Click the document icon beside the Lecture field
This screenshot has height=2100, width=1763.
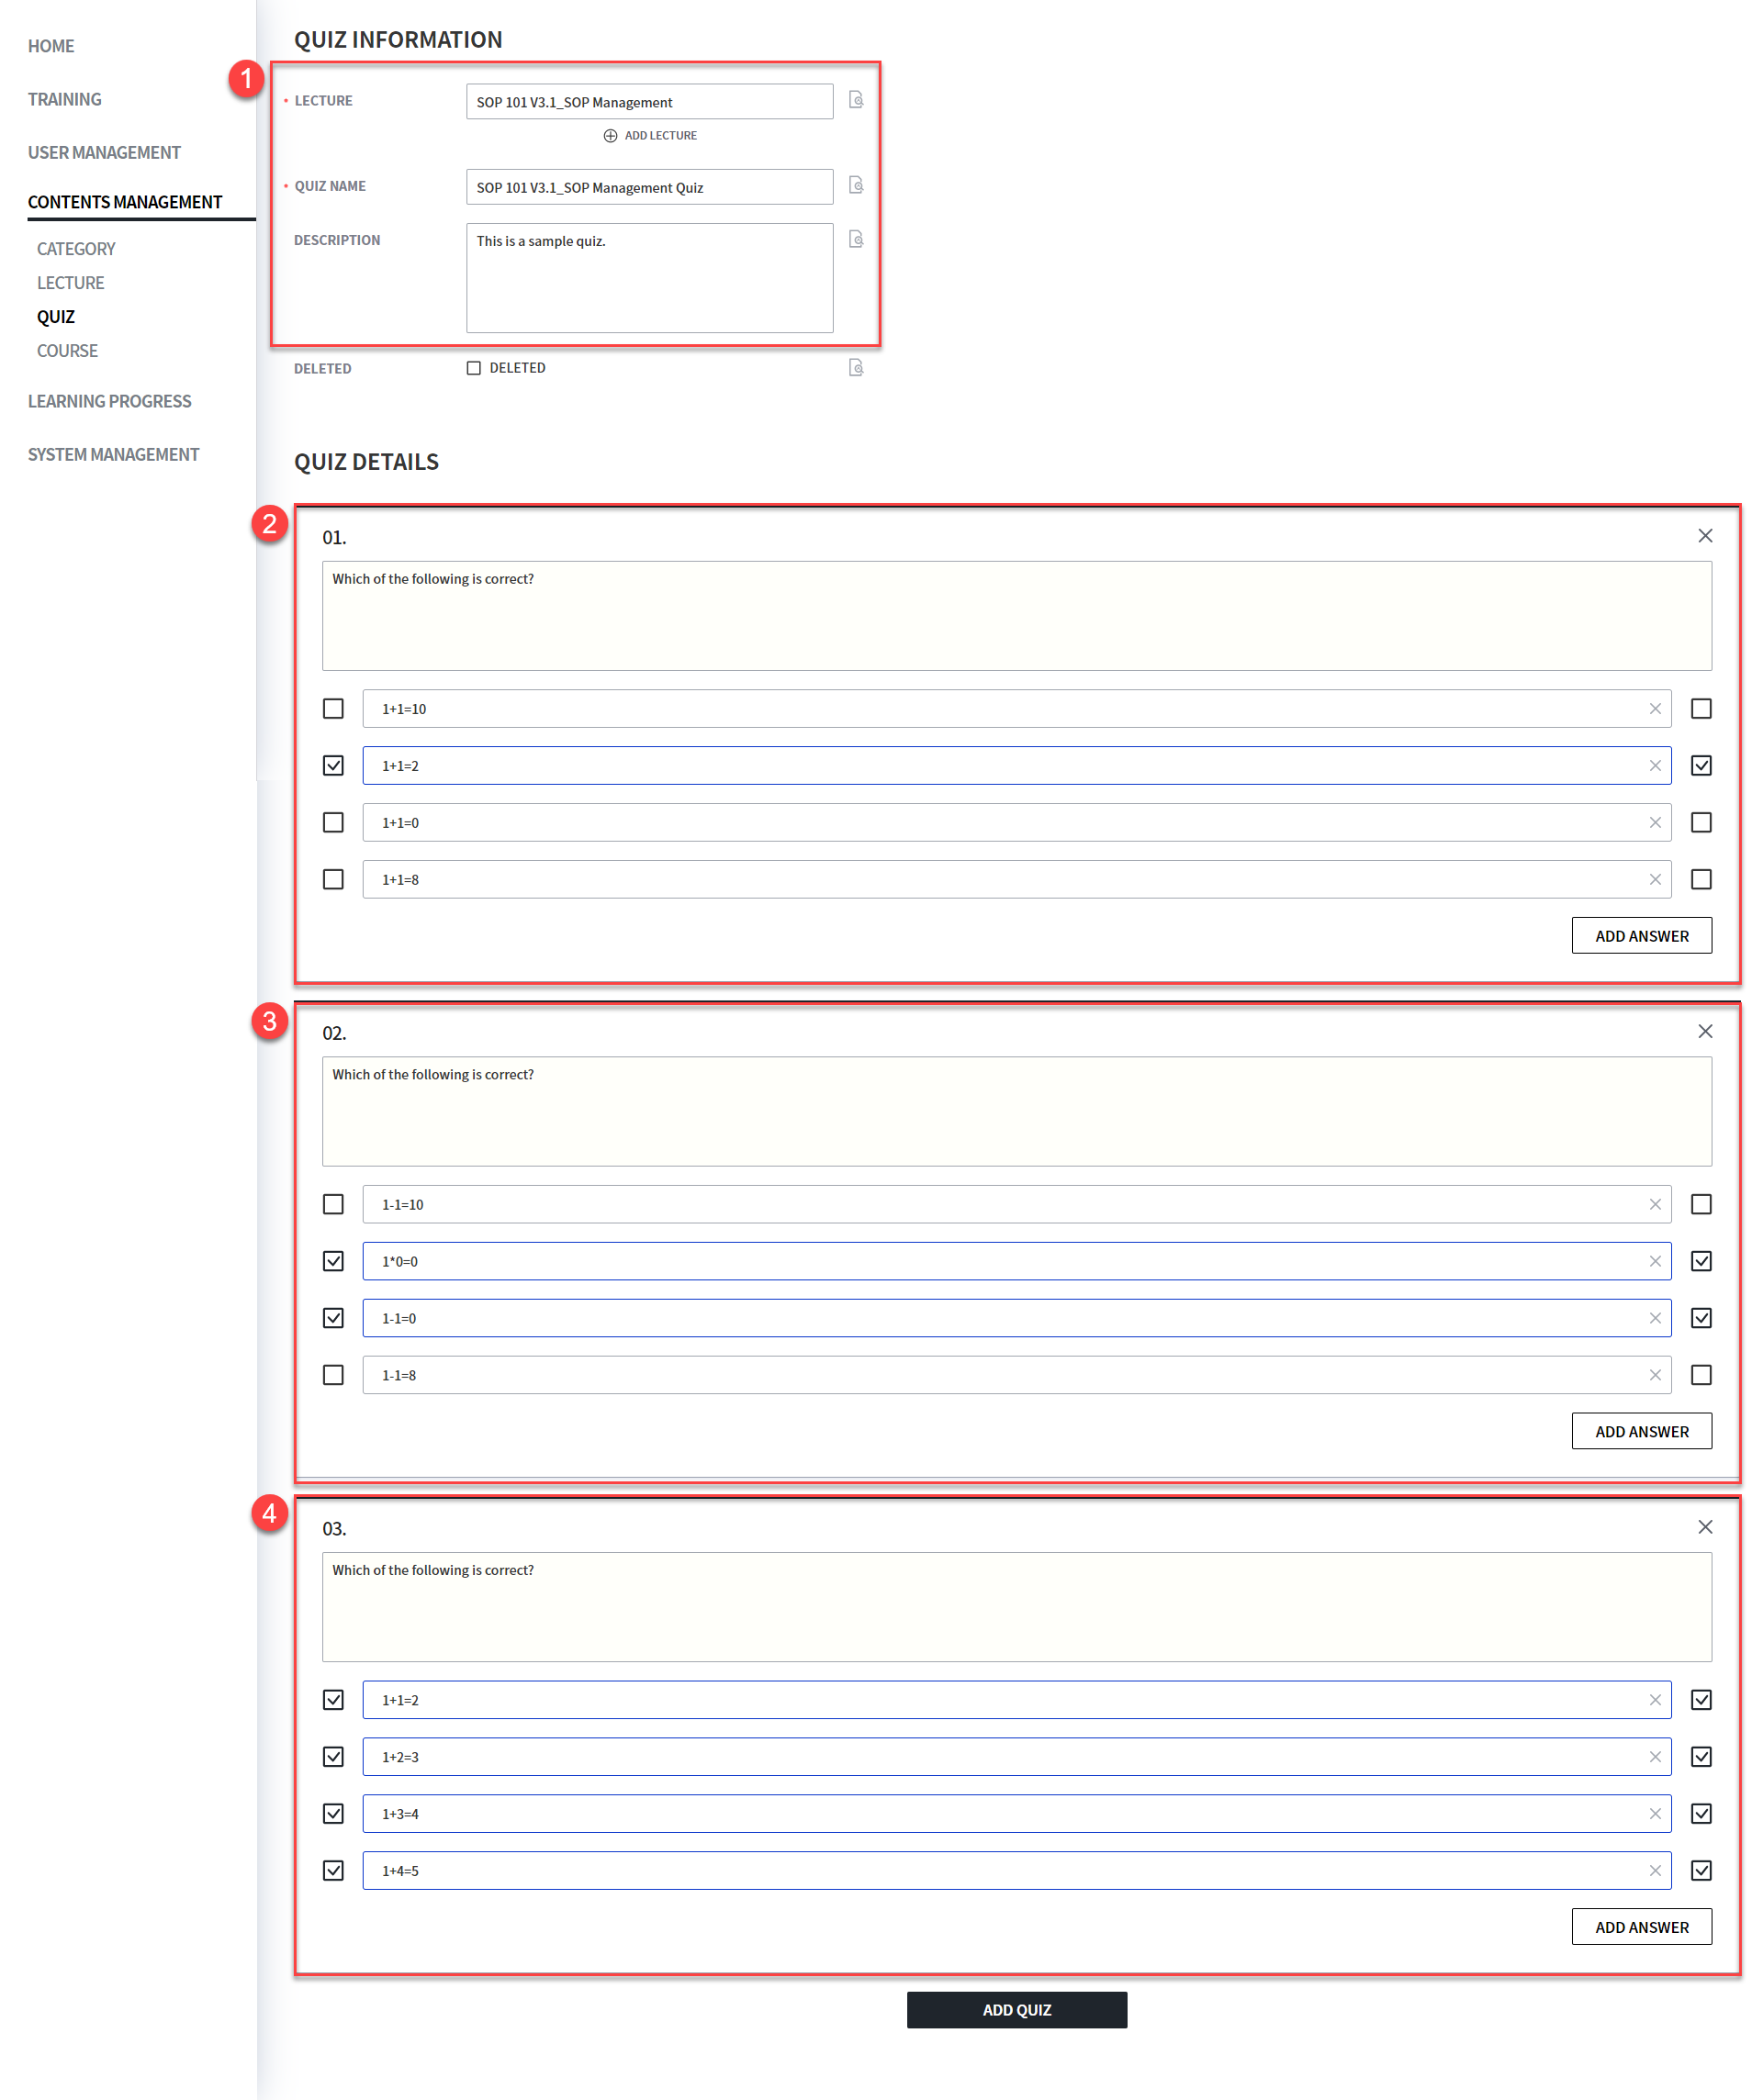click(856, 100)
